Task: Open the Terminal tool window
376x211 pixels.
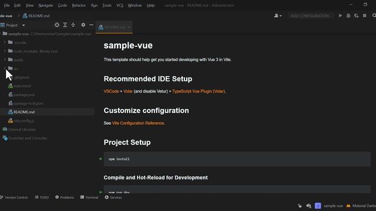Action: point(89,198)
